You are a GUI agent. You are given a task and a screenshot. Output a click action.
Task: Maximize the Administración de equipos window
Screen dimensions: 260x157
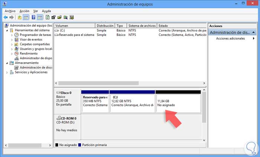[243, 3]
